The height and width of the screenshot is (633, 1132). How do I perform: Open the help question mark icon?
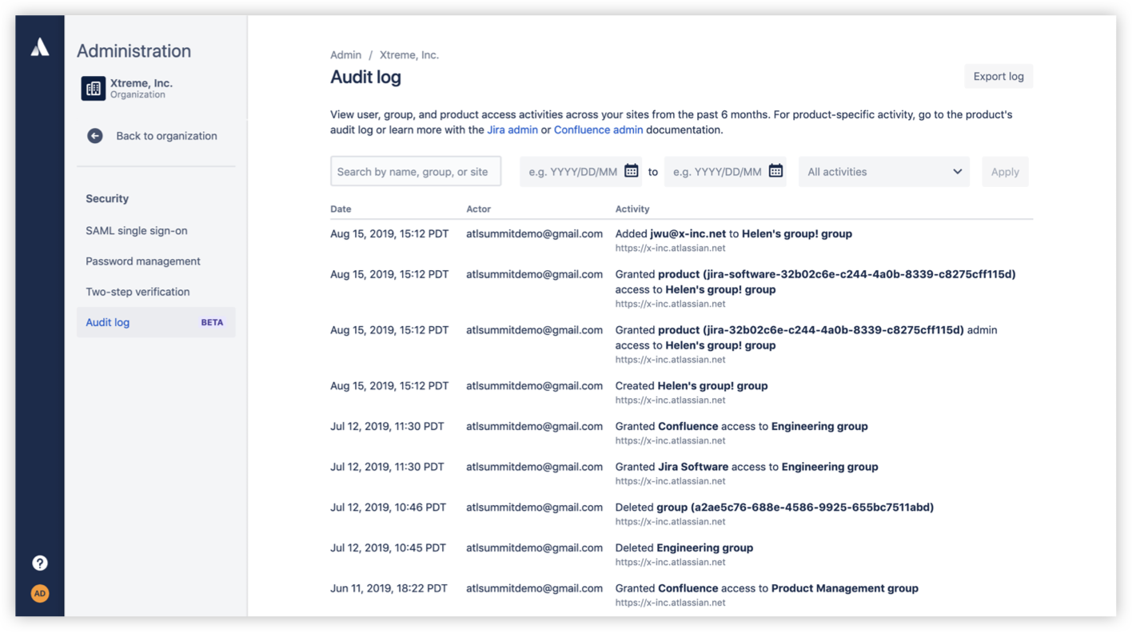point(40,563)
